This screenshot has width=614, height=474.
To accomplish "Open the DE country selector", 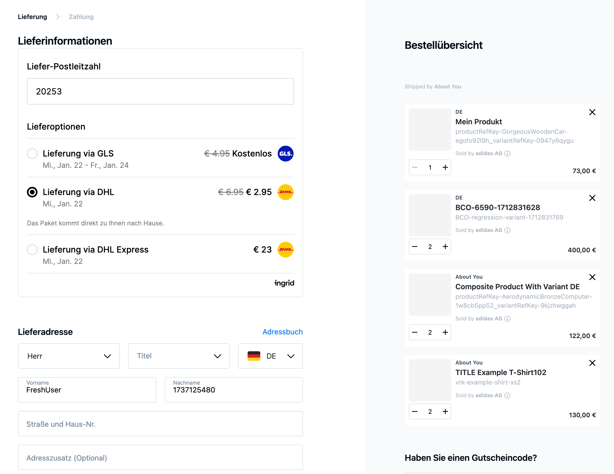I will click(270, 356).
